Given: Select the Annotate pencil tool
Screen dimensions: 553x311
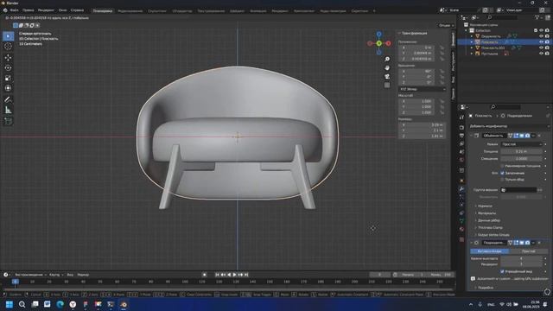Looking at the screenshot, I should tap(8, 99).
